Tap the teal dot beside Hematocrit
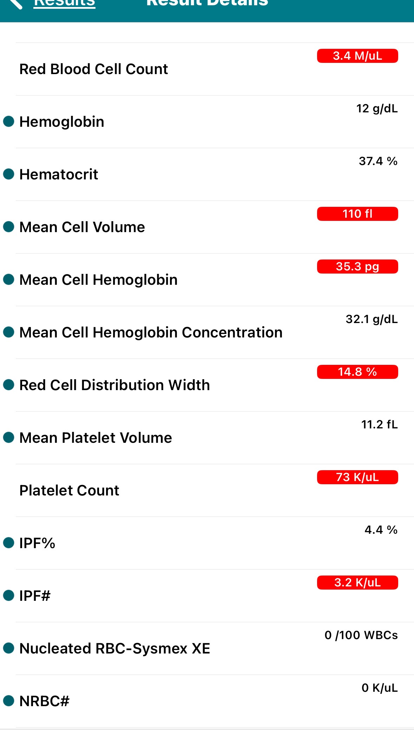The image size is (414, 736). tap(8, 174)
